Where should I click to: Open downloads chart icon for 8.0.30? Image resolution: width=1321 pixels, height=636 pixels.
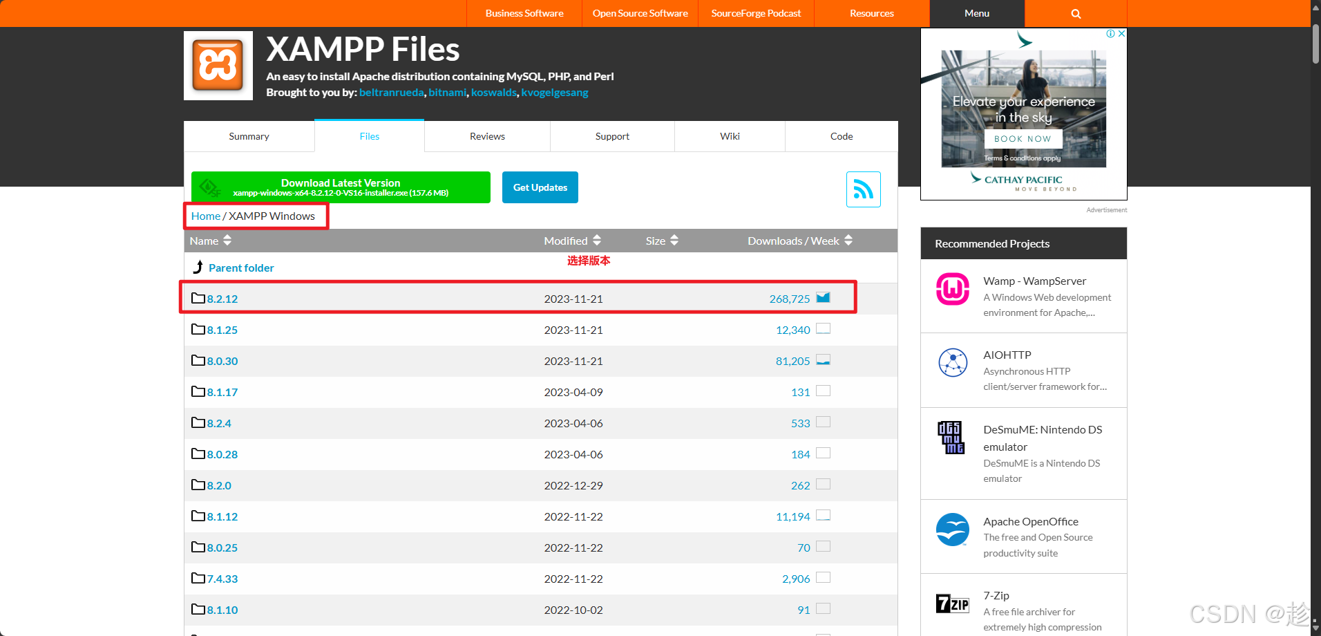[823, 359]
